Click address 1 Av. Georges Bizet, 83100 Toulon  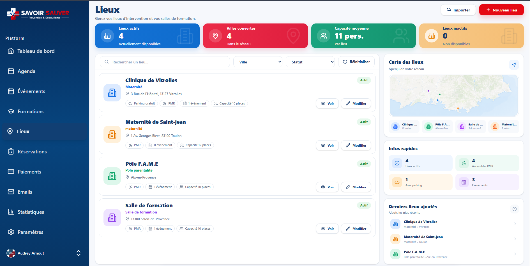click(156, 136)
